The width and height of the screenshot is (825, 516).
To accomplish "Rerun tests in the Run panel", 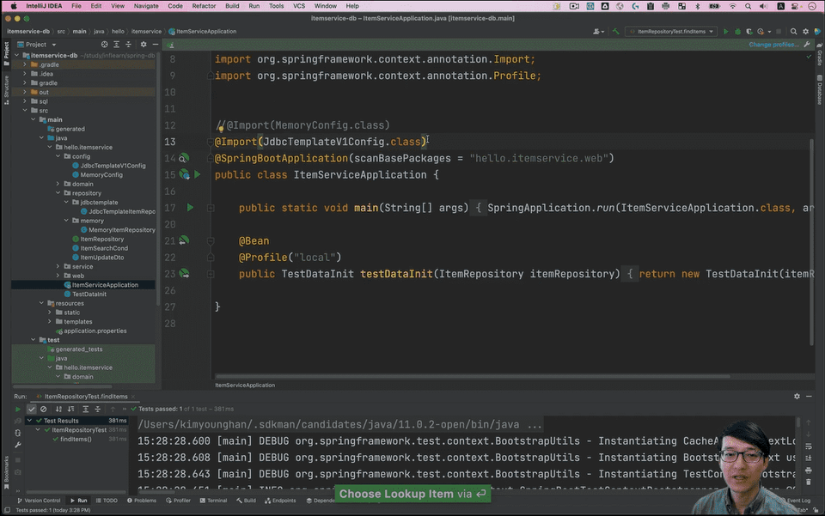I will 18,409.
